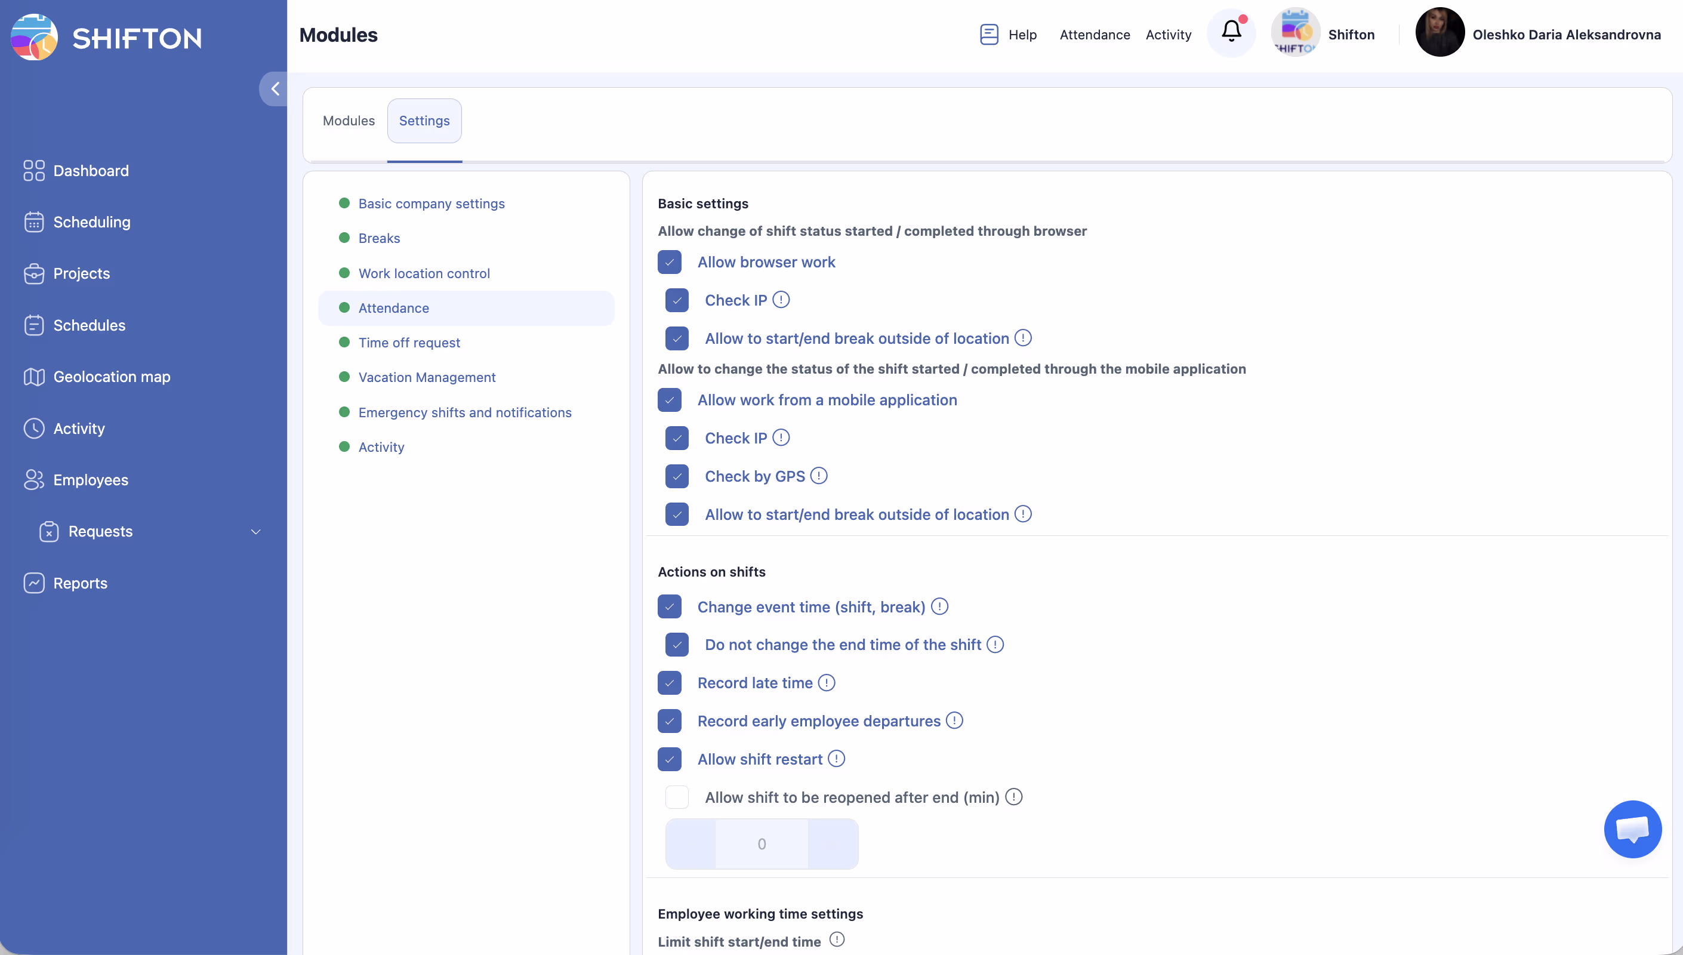1683x955 pixels.
Task: Collapse the sidebar with arrow button
Action: (x=275, y=88)
